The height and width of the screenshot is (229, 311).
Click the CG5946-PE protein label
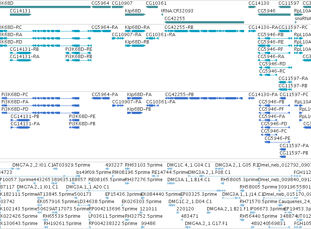point(277,138)
